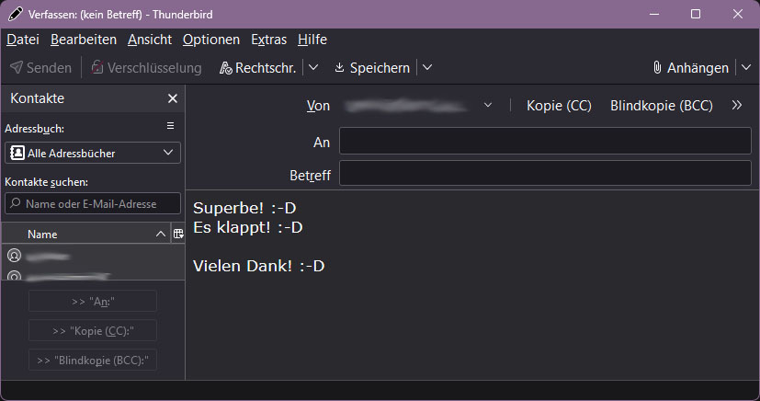Open the Alle Adressbücher combo box
This screenshot has width=760, height=401.
(x=92, y=153)
